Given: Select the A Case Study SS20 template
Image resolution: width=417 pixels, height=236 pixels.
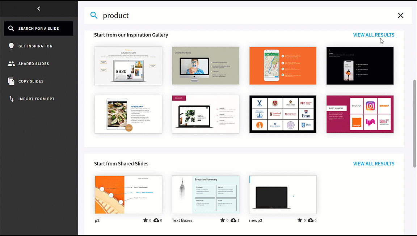Looking at the screenshot, I should pos(129,66).
